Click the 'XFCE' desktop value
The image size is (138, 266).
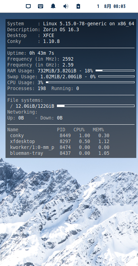pyautogui.click(x=49, y=35)
